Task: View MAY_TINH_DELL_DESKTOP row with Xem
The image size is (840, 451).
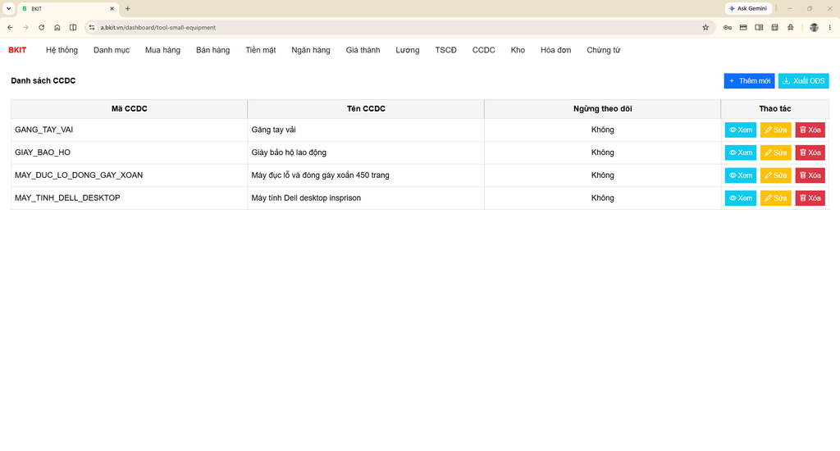Action: (741, 198)
